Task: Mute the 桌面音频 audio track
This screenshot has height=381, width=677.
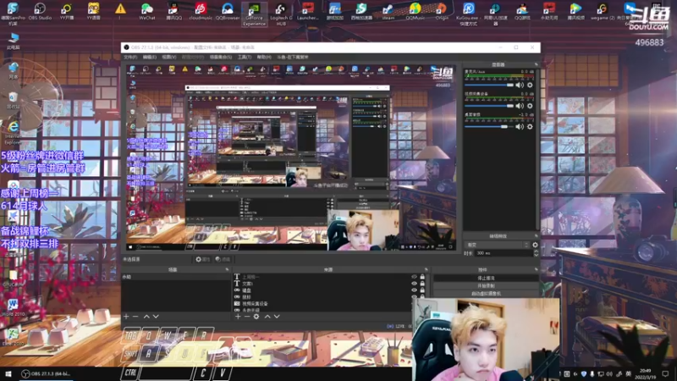Action: point(520,126)
